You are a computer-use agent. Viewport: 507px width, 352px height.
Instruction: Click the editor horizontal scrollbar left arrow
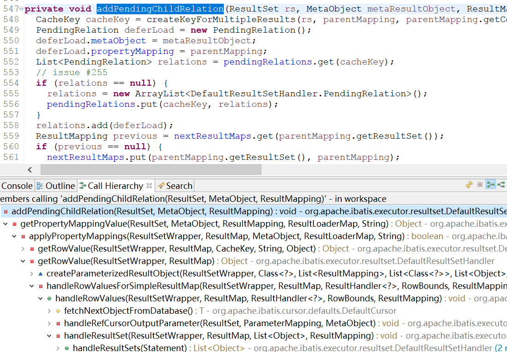tap(30, 170)
